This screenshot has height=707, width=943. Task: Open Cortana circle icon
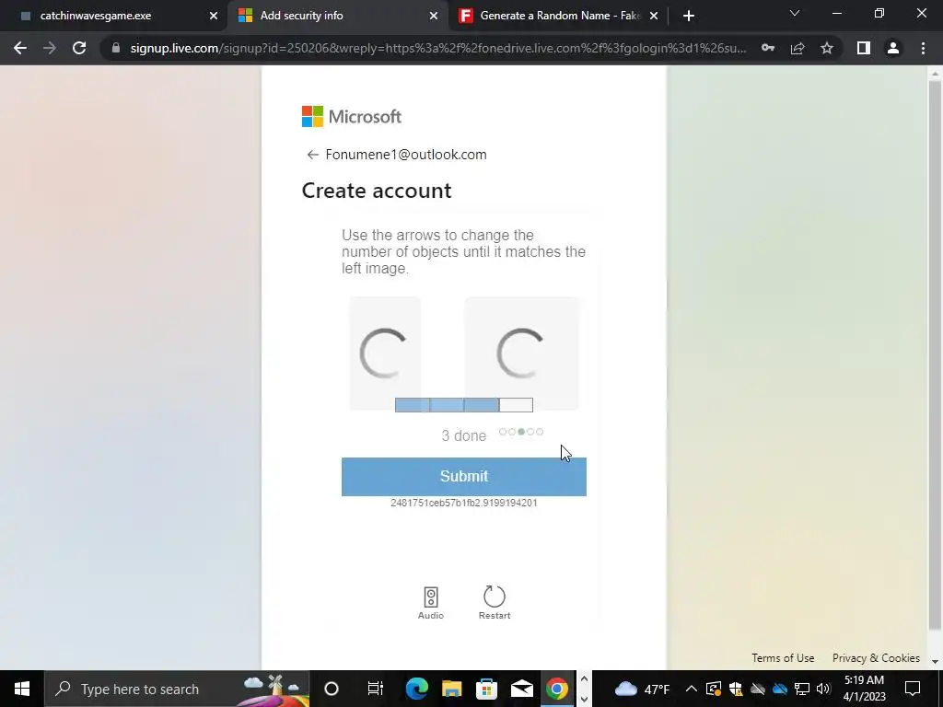(332, 689)
